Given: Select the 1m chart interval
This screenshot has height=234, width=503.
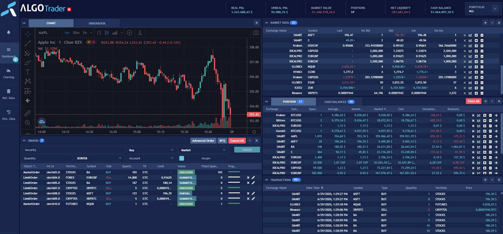Looking at the screenshot, I should click(67, 33).
